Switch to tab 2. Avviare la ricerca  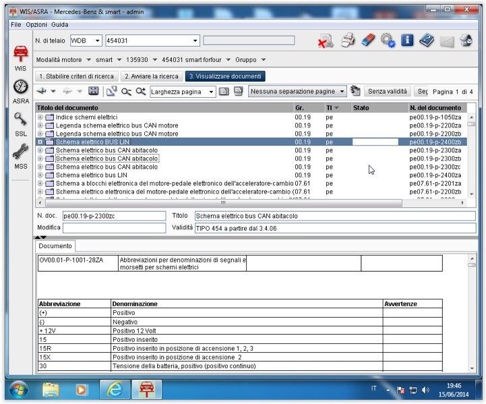[152, 76]
